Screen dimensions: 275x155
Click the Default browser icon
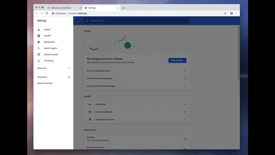pyautogui.click(x=39, y=54)
